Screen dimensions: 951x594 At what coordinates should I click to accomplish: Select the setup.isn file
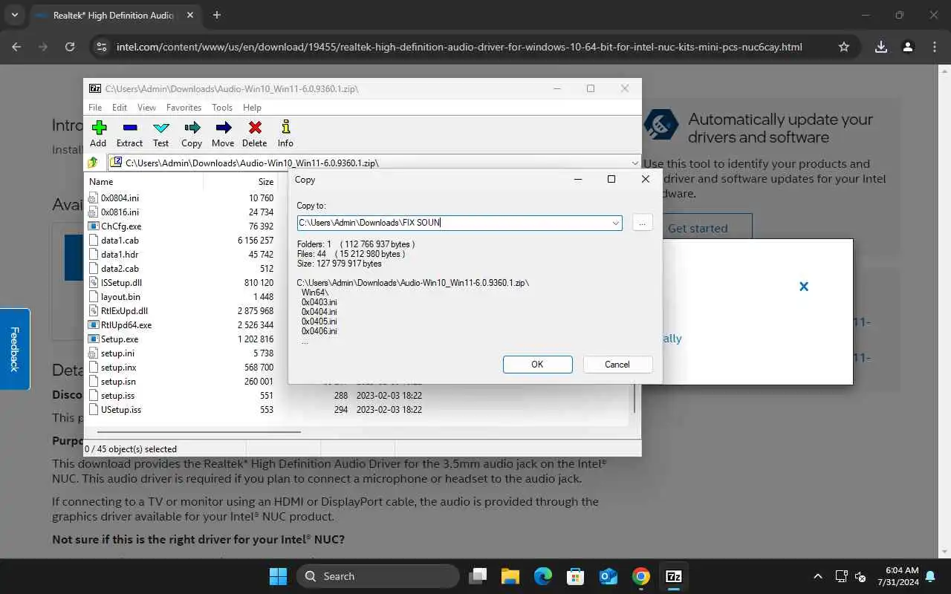(118, 382)
